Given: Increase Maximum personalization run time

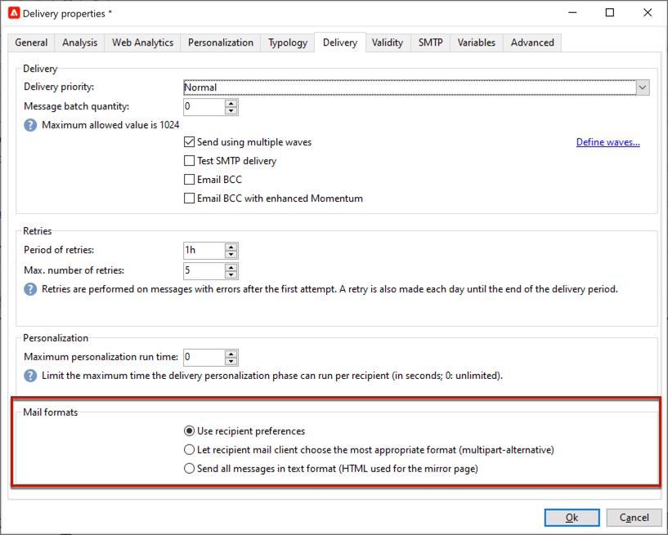Looking at the screenshot, I should click(231, 354).
